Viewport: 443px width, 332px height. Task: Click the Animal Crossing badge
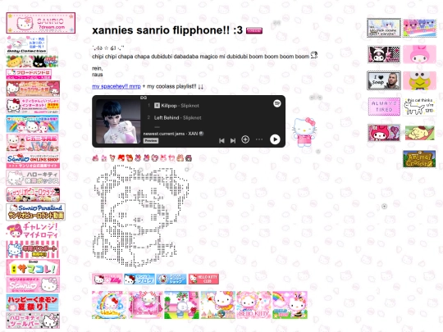coord(419,159)
